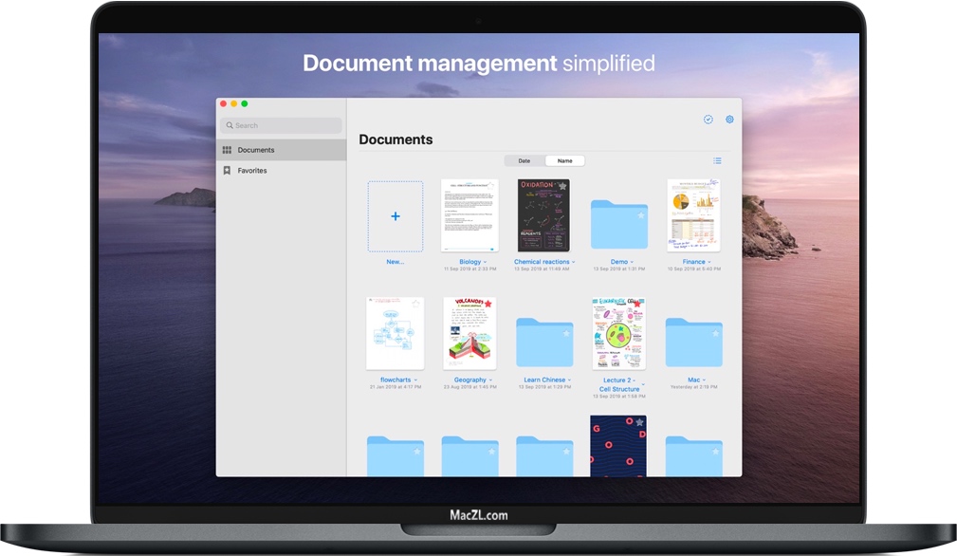This screenshot has height=556, width=957.
Task: Click the Mac folder name
Action: click(694, 380)
